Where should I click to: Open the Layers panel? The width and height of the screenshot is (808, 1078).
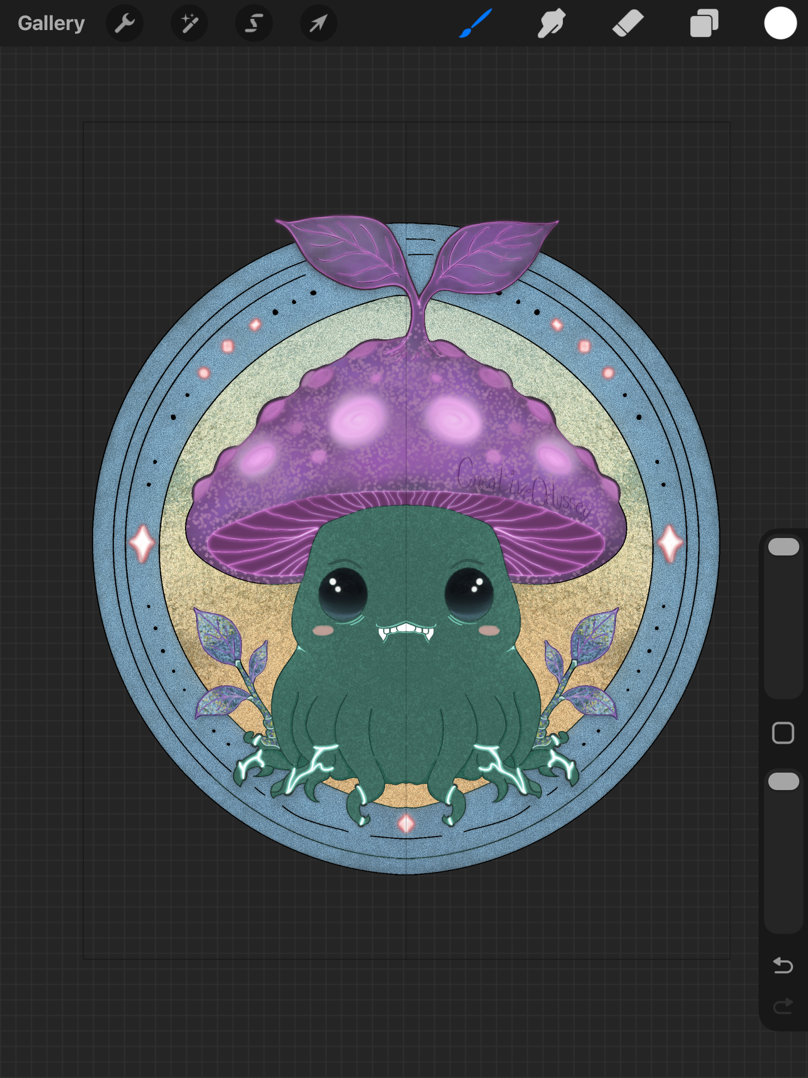click(x=704, y=23)
